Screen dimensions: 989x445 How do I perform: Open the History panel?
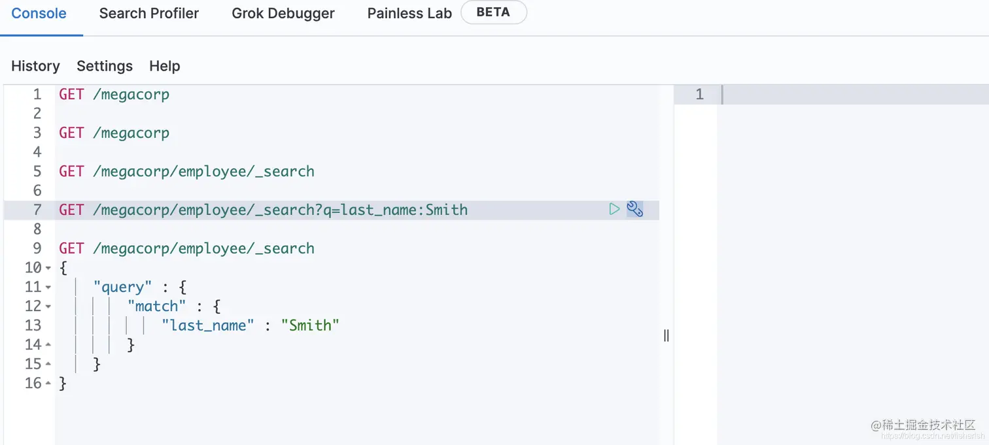pos(35,66)
